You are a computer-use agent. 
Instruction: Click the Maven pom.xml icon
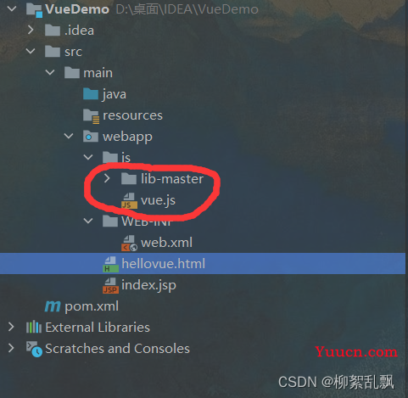pos(53,306)
